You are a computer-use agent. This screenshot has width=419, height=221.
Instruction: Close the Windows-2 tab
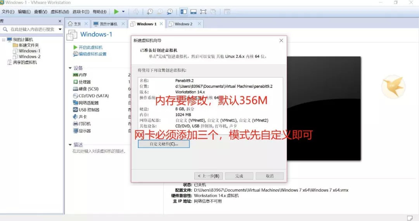[x=199, y=24]
